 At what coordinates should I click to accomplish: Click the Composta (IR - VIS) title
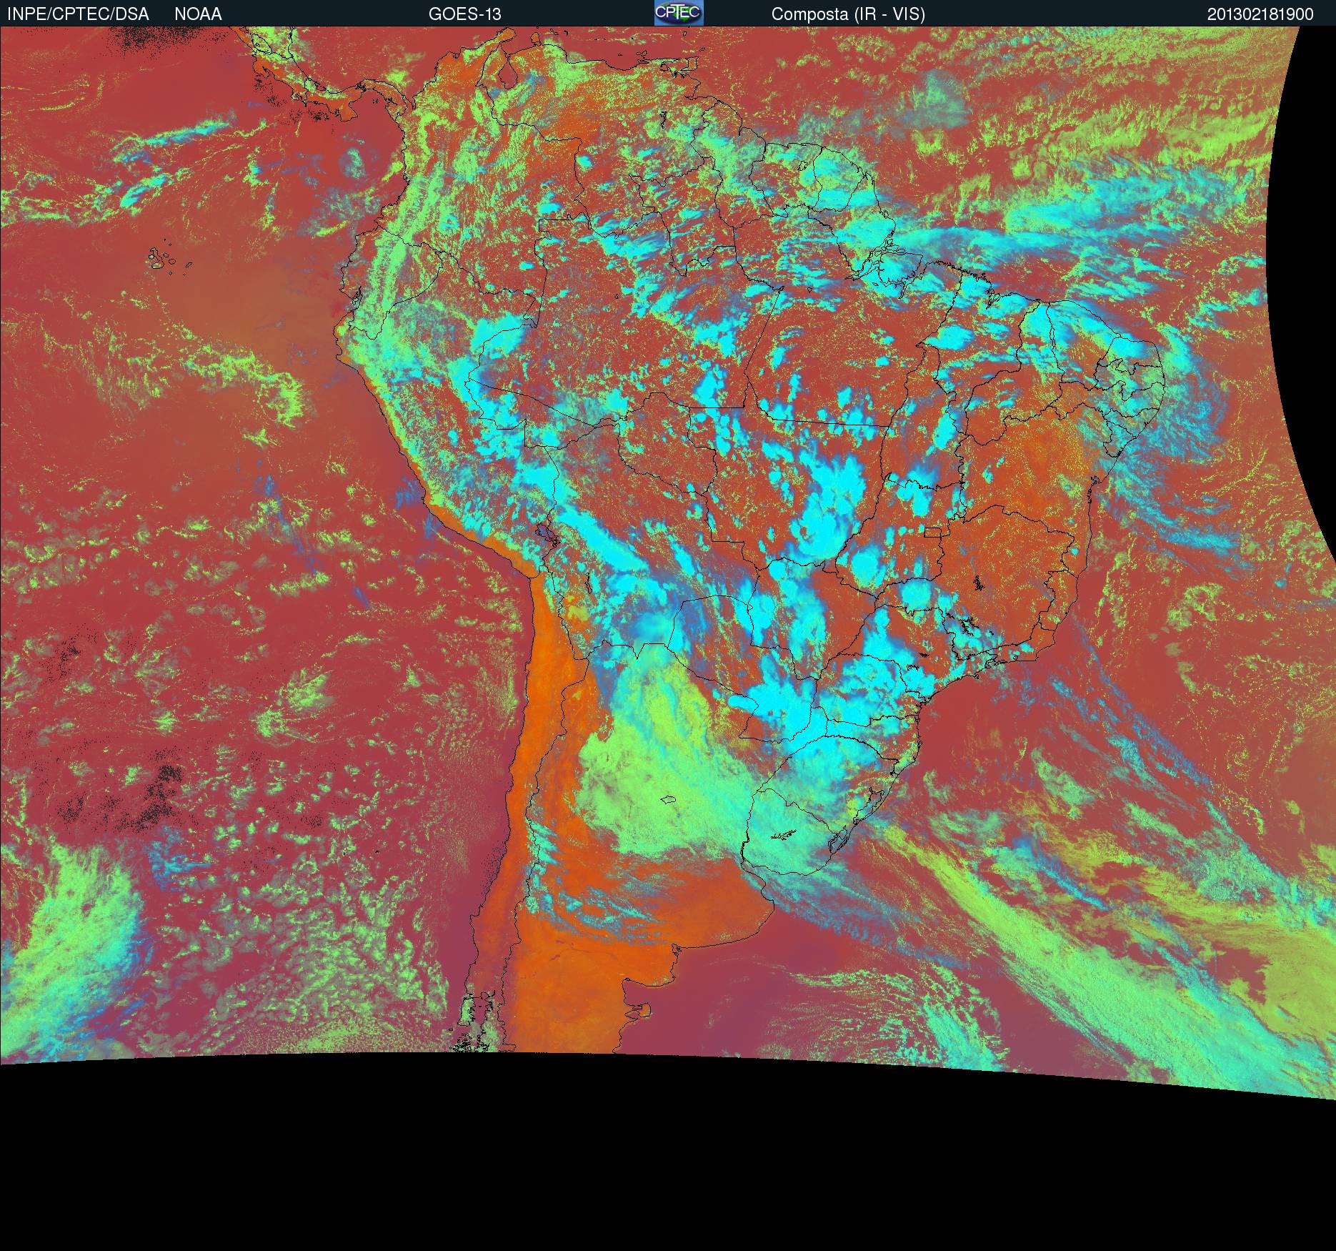[x=848, y=14]
